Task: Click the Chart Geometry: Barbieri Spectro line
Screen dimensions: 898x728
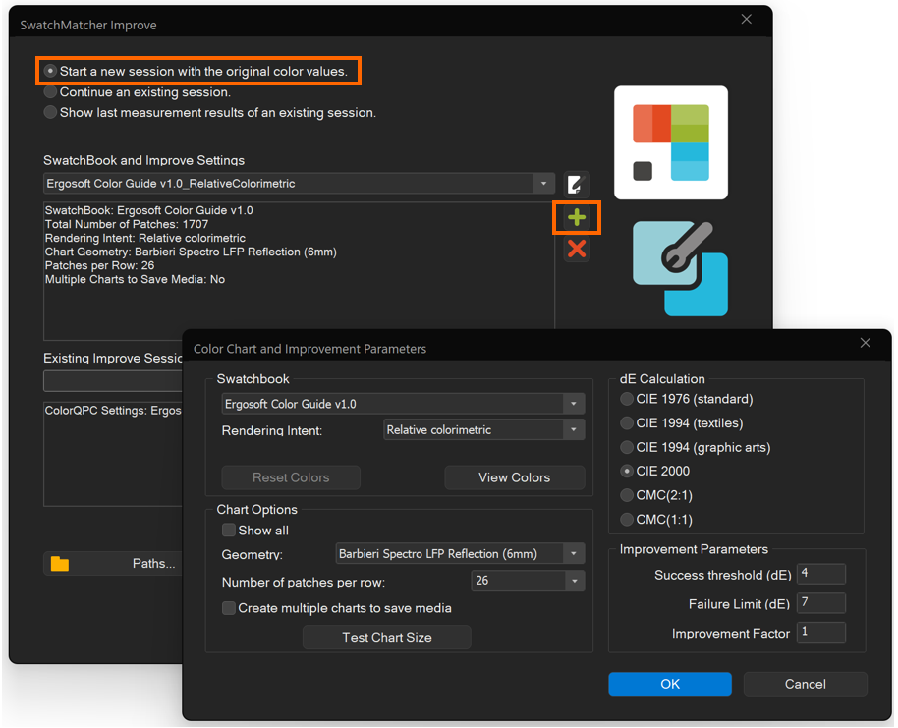Action: point(191,252)
